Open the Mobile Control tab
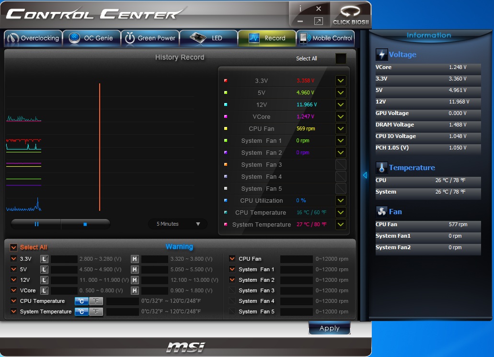The width and height of the screenshot is (494, 357). click(x=325, y=38)
